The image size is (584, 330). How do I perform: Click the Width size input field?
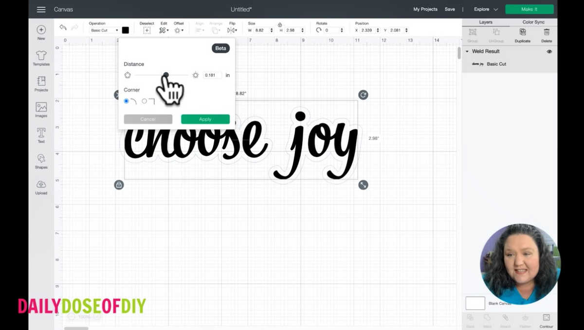pos(262,30)
